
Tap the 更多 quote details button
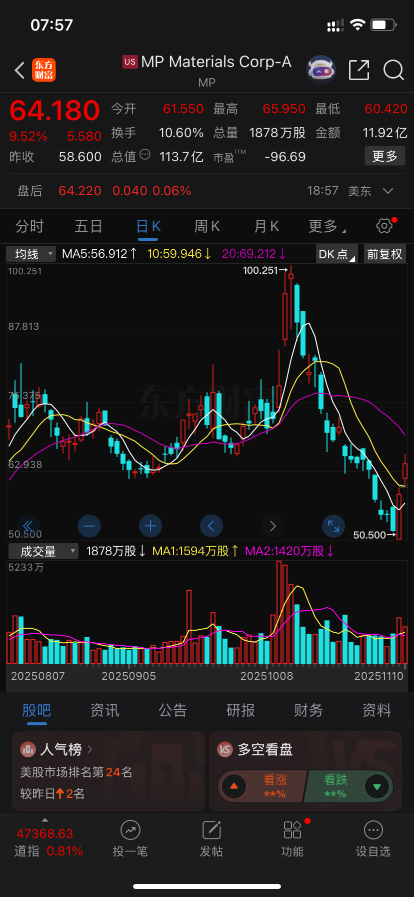(385, 156)
